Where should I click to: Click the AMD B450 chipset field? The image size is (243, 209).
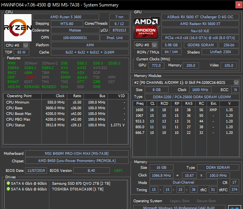pos(77,161)
